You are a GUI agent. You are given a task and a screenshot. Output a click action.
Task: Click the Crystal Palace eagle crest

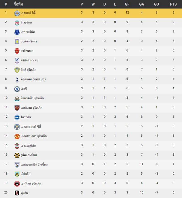click(17, 61)
